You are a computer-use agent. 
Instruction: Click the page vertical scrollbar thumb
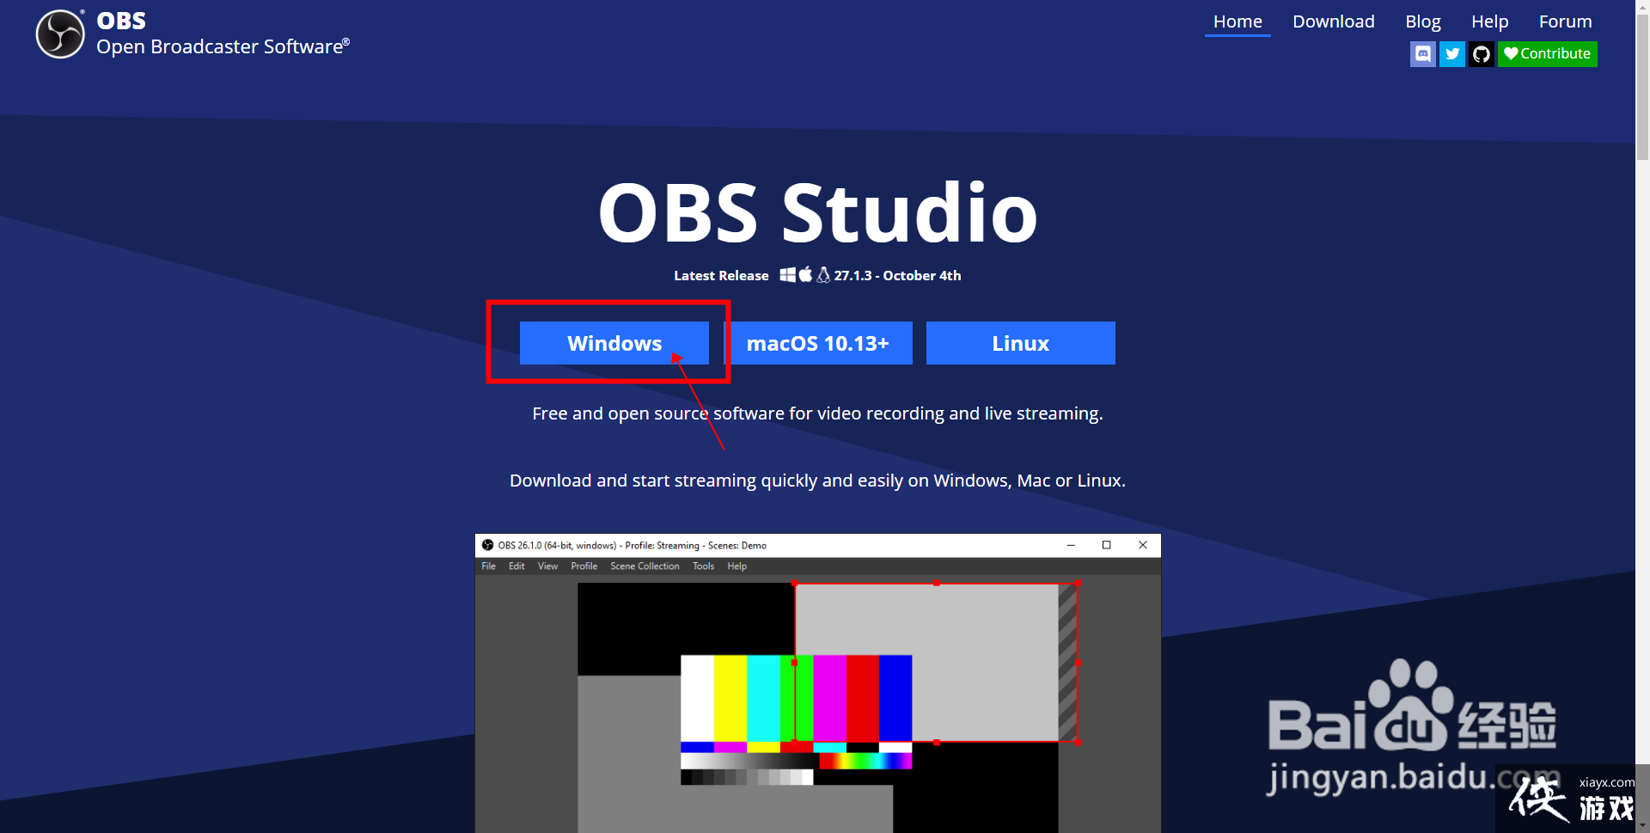(1642, 86)
